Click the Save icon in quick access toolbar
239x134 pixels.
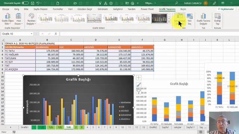point(32,3)
